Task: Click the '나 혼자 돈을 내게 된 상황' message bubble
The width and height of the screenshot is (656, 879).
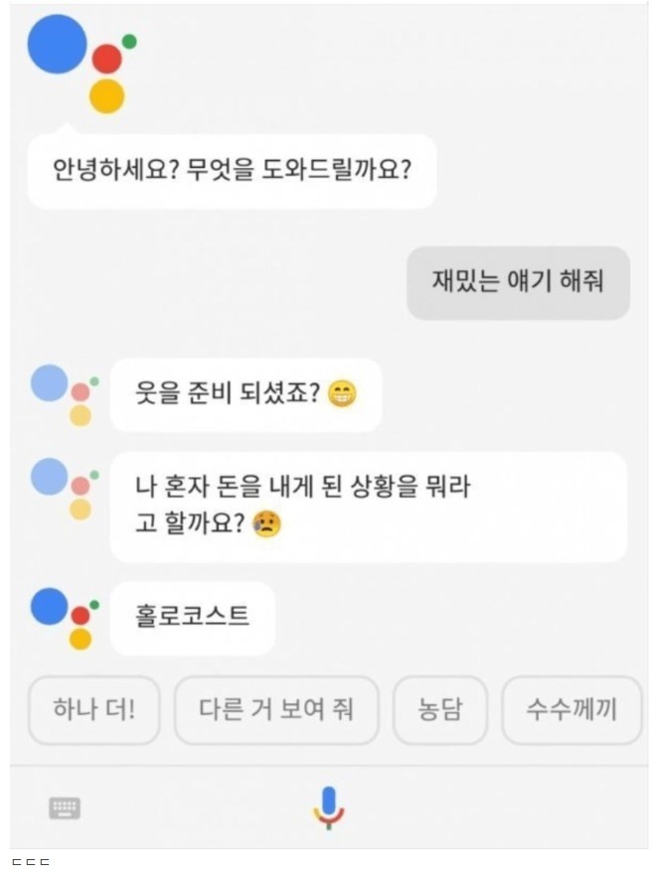Action: 368,507
